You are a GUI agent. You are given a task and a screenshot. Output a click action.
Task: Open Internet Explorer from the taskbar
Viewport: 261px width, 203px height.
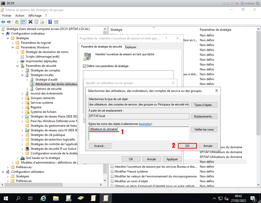[x=43, y=198]
